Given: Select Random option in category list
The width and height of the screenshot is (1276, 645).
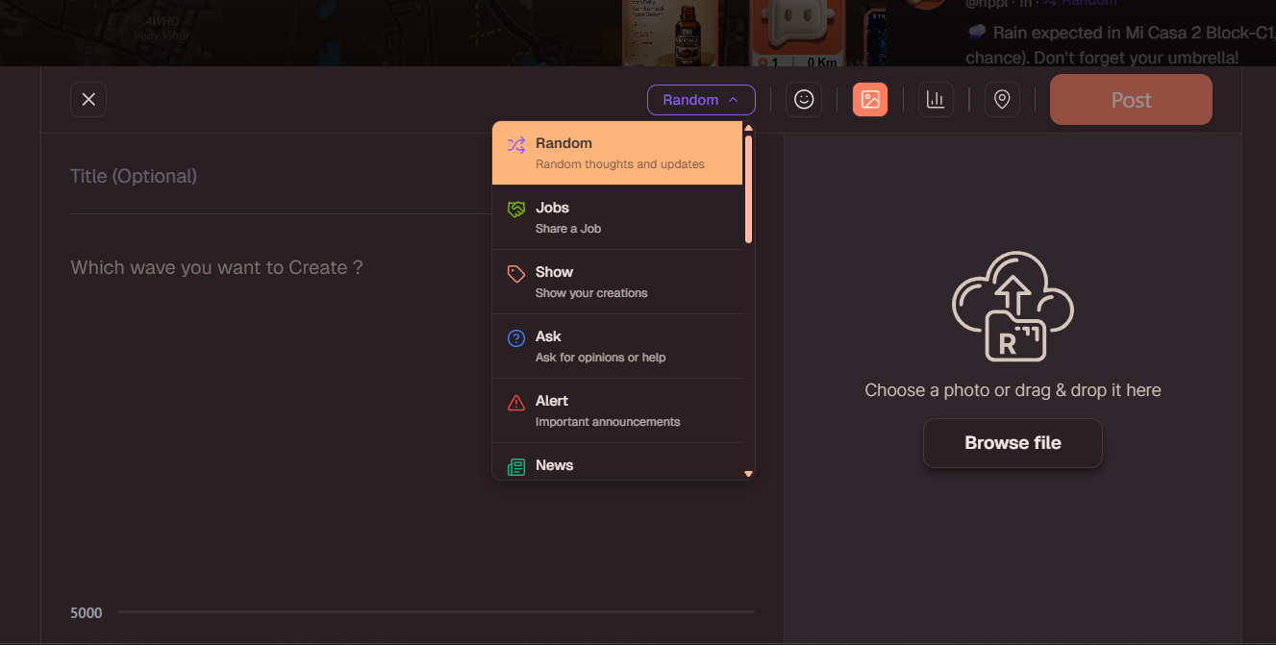Looking at the screenshot, I should 617,153.
